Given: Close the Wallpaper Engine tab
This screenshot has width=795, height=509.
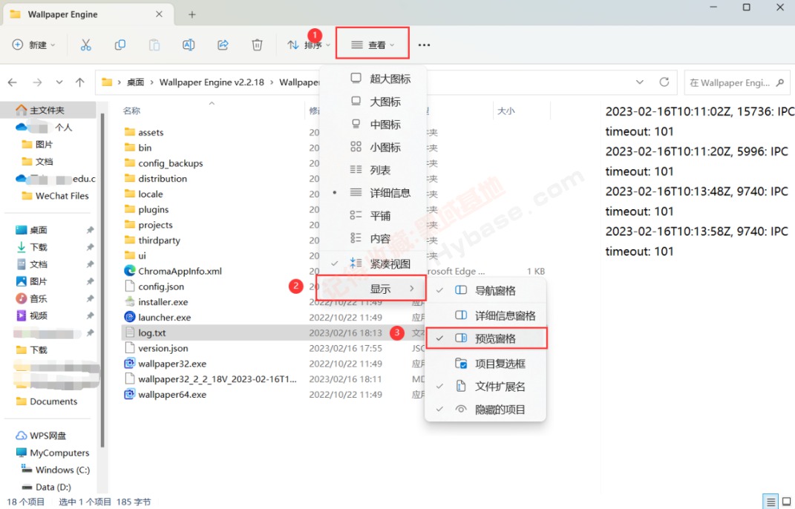Looking at the screenshot, I should click(x=159, y=14).
